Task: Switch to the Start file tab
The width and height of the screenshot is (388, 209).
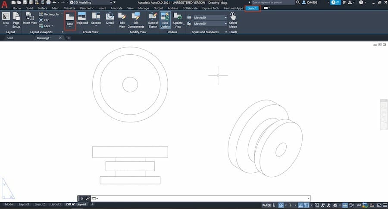Action: (x=10, y=38)
